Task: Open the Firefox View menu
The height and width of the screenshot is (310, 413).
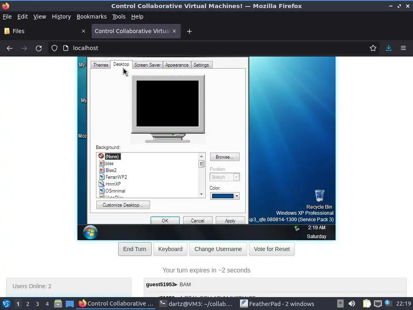Action: (x=40, y=17)
